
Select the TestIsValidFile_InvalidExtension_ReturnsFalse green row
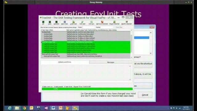[86, 46]
